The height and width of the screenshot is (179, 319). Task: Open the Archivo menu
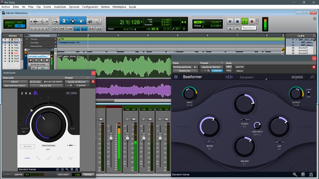pyautogui.click(x=6, y=7)
